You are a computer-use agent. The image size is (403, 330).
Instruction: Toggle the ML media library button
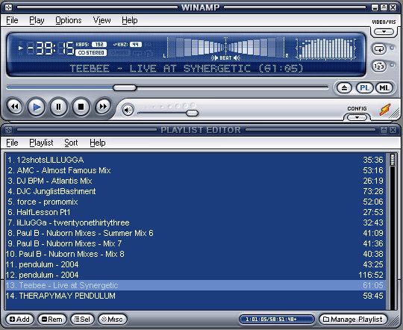(384, 88)
